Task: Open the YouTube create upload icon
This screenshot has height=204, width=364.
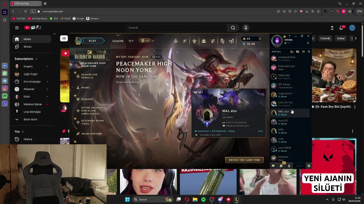Action: pos(332,28)
